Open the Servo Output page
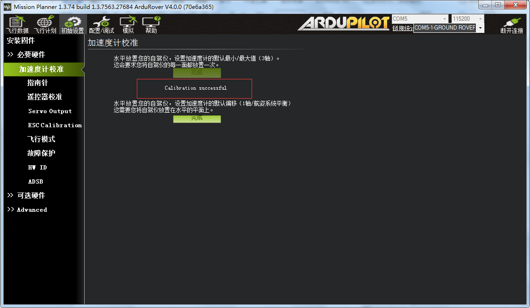The height and width of the screenshot is (308, 530). click(50, 111)
